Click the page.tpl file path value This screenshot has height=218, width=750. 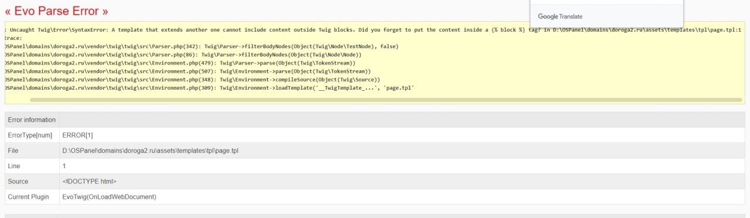pyautogui.click(x=150, y=151)
